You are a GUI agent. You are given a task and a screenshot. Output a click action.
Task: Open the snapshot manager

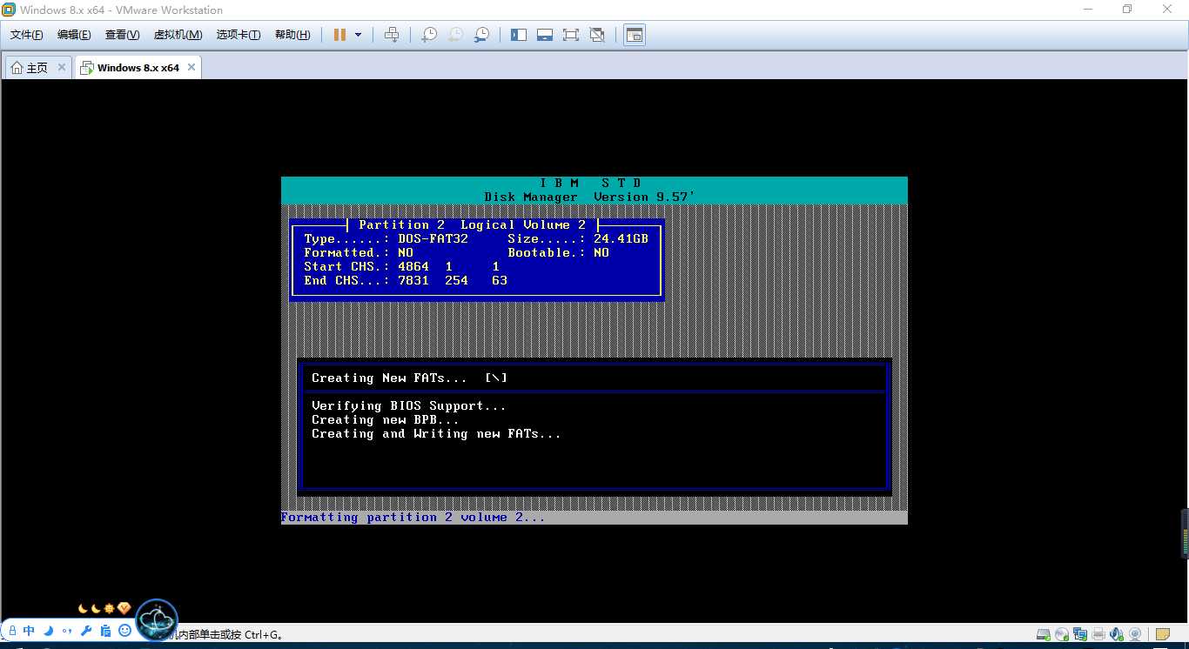coord(481,35)
